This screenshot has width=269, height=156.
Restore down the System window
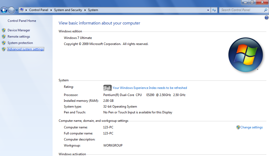pos(252,2)
